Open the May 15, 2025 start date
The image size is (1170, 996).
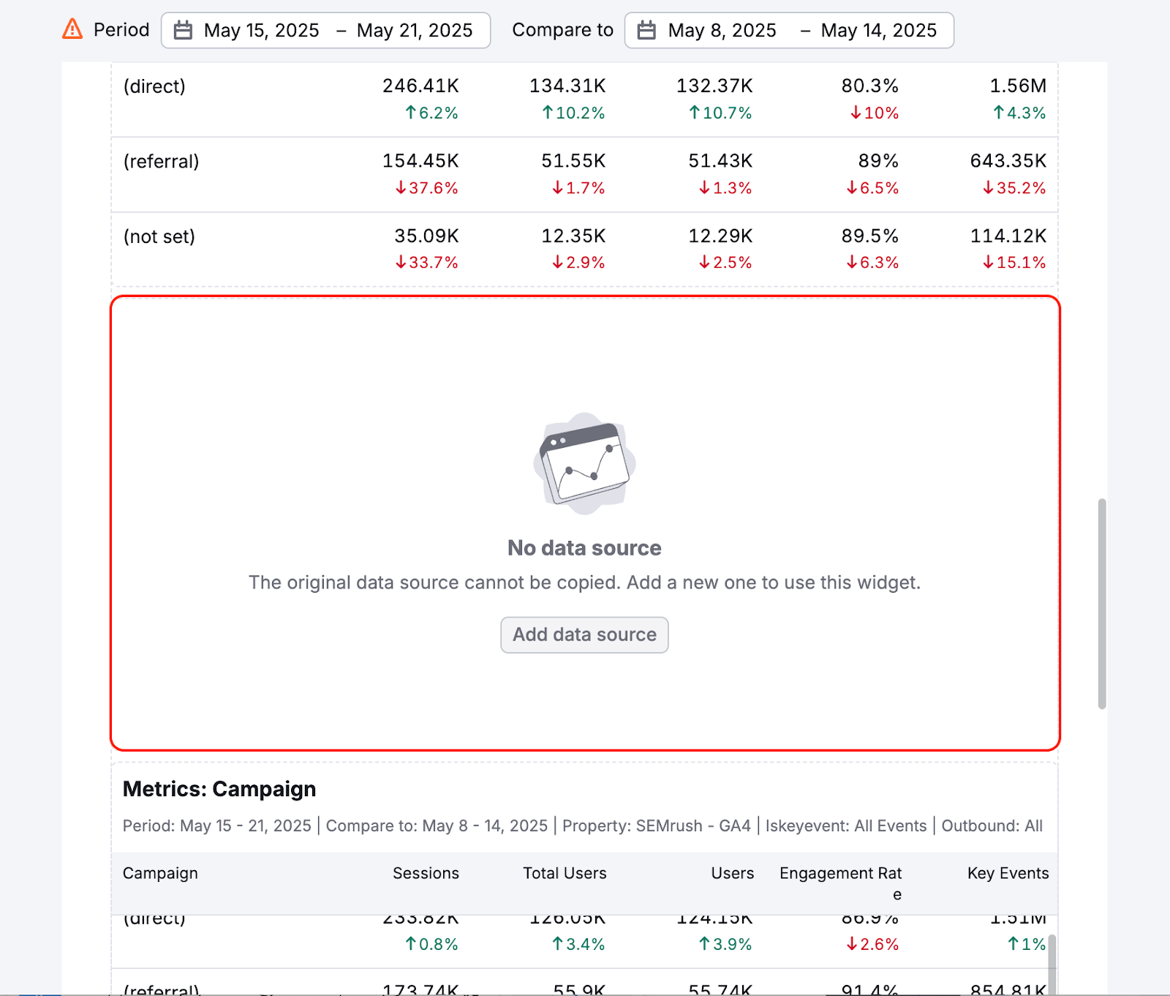pos(261,31)
